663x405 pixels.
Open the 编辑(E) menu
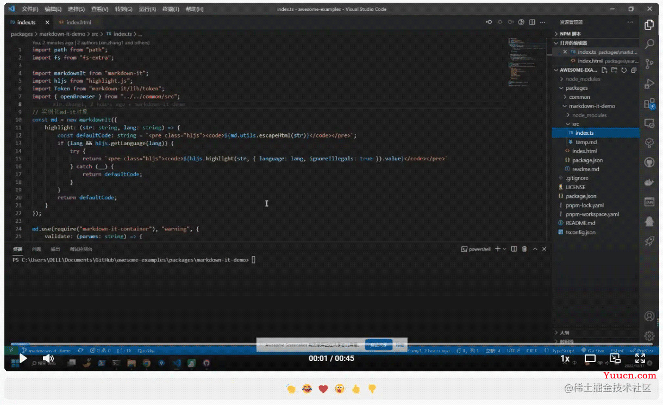pyautogui.click(x=53, y=9)
